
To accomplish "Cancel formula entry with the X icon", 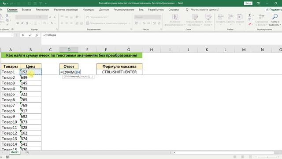I will coord(23,35).
